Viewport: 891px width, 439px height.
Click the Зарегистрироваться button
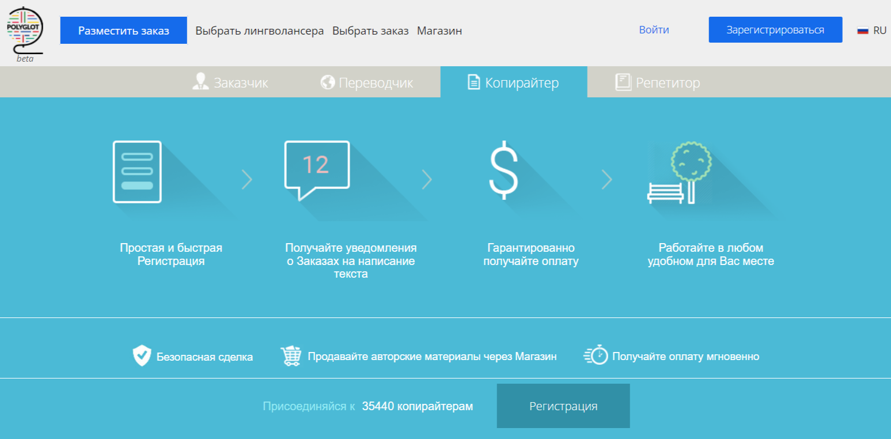[775, 30]
